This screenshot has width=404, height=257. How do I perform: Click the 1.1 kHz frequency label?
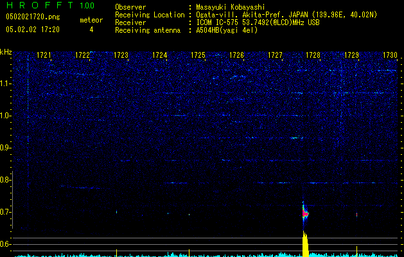[5, 84]
